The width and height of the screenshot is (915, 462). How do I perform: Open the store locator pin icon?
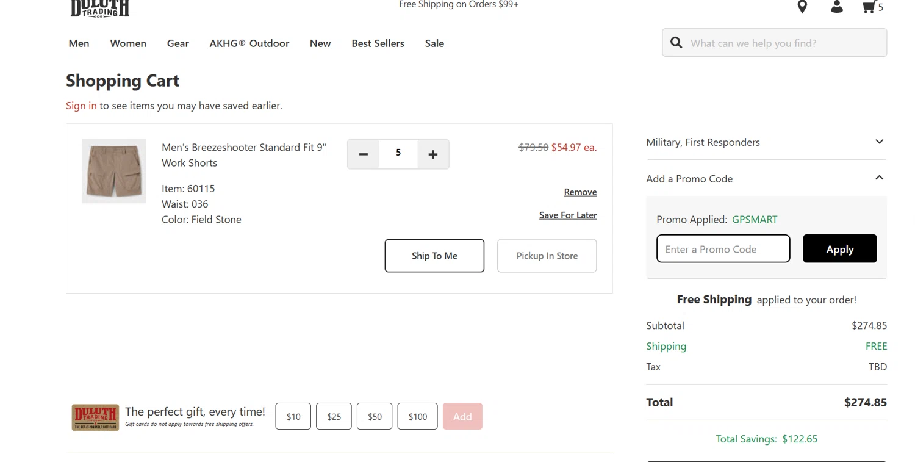tap(802, 7)
